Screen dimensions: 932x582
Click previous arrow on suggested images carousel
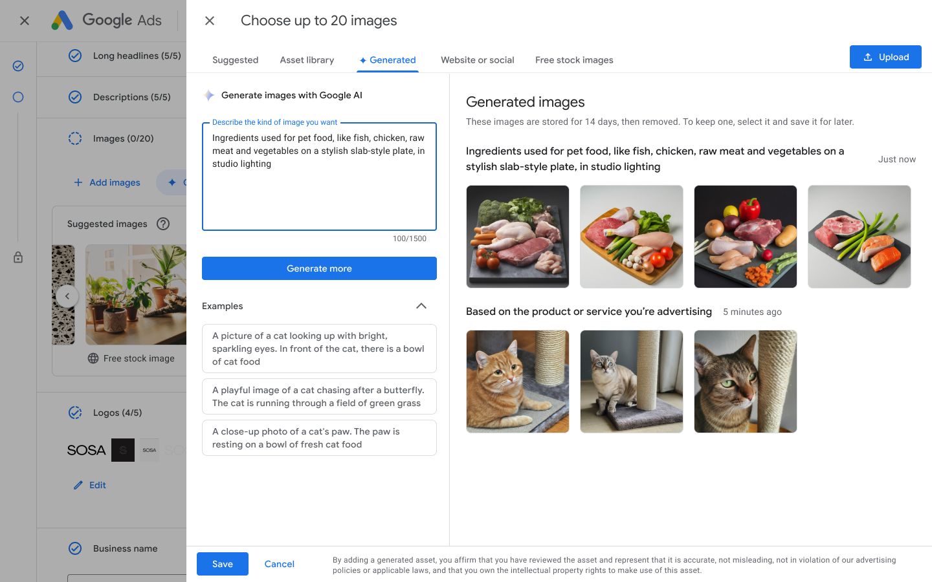coord(67,296)
